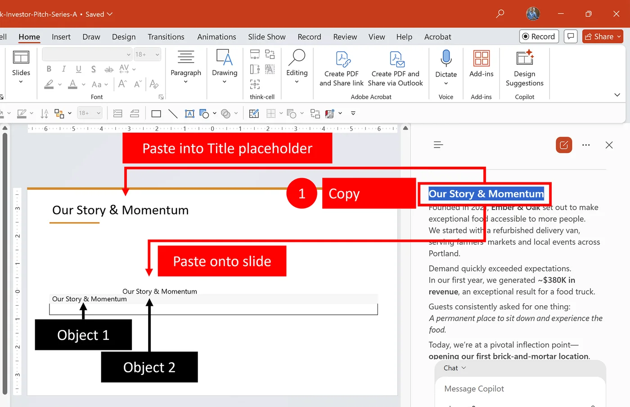The image size is (630, 407).
Task: Open the font color dropdown arrow
Action: point(84,85)
